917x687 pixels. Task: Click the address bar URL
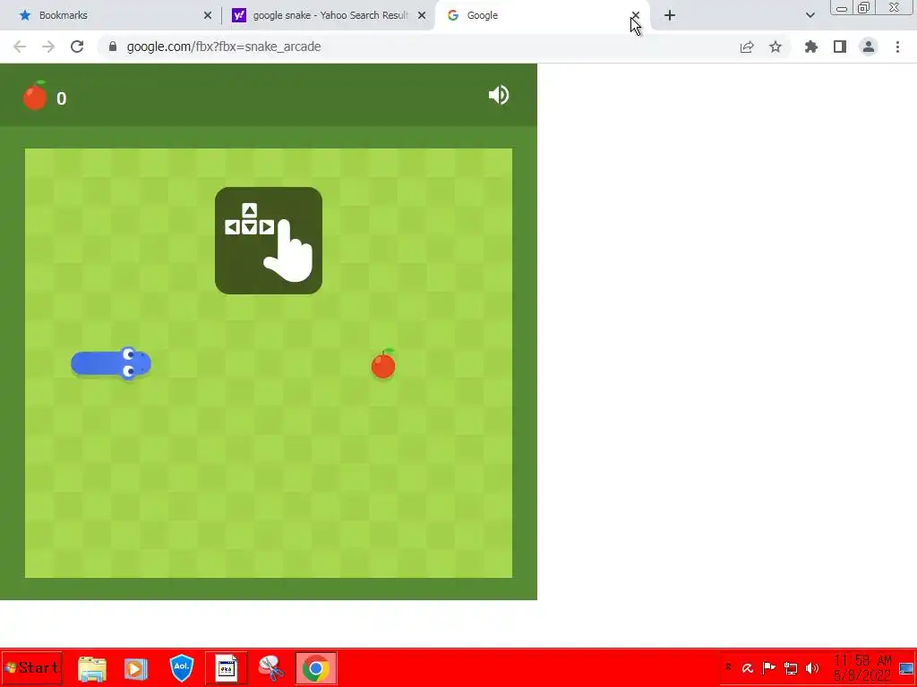tap(223, 47)
